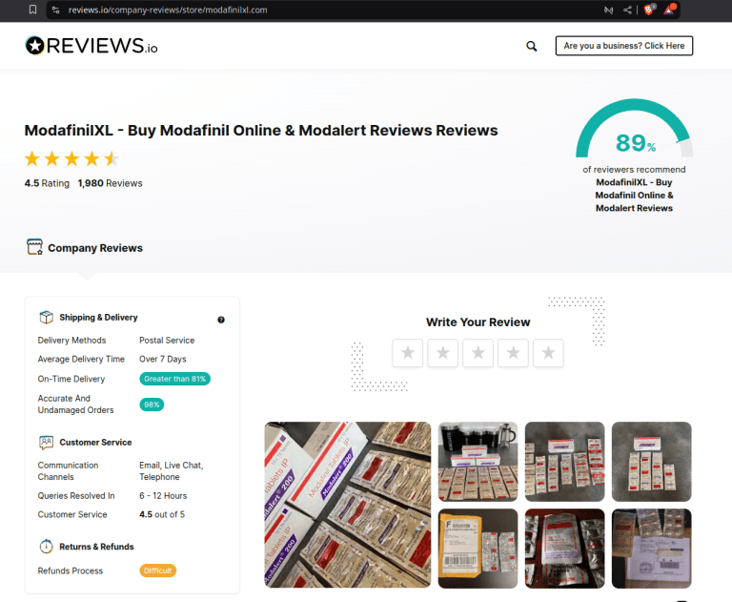This screenshot has width=732, height=602.
Task: Click the ModafinilXL page heading
Action: point(261,131)
